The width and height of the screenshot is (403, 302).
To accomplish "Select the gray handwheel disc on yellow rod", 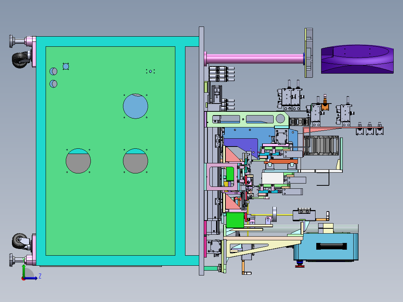I will pyautogui.click(x=275, y=215).
